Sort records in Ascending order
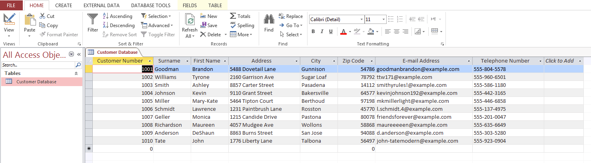Image resolution: width=591 pixels, height=163 pixels. click(118, 16)
